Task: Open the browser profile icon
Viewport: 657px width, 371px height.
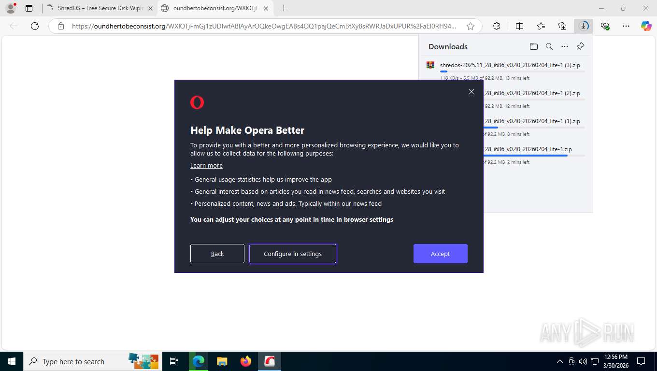Action: 11,8
